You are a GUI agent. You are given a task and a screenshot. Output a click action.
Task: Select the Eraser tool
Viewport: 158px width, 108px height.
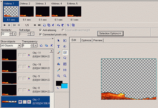pyautogui.click(x=59, y=58)
